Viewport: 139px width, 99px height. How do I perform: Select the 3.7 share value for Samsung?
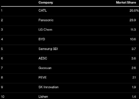134,49
